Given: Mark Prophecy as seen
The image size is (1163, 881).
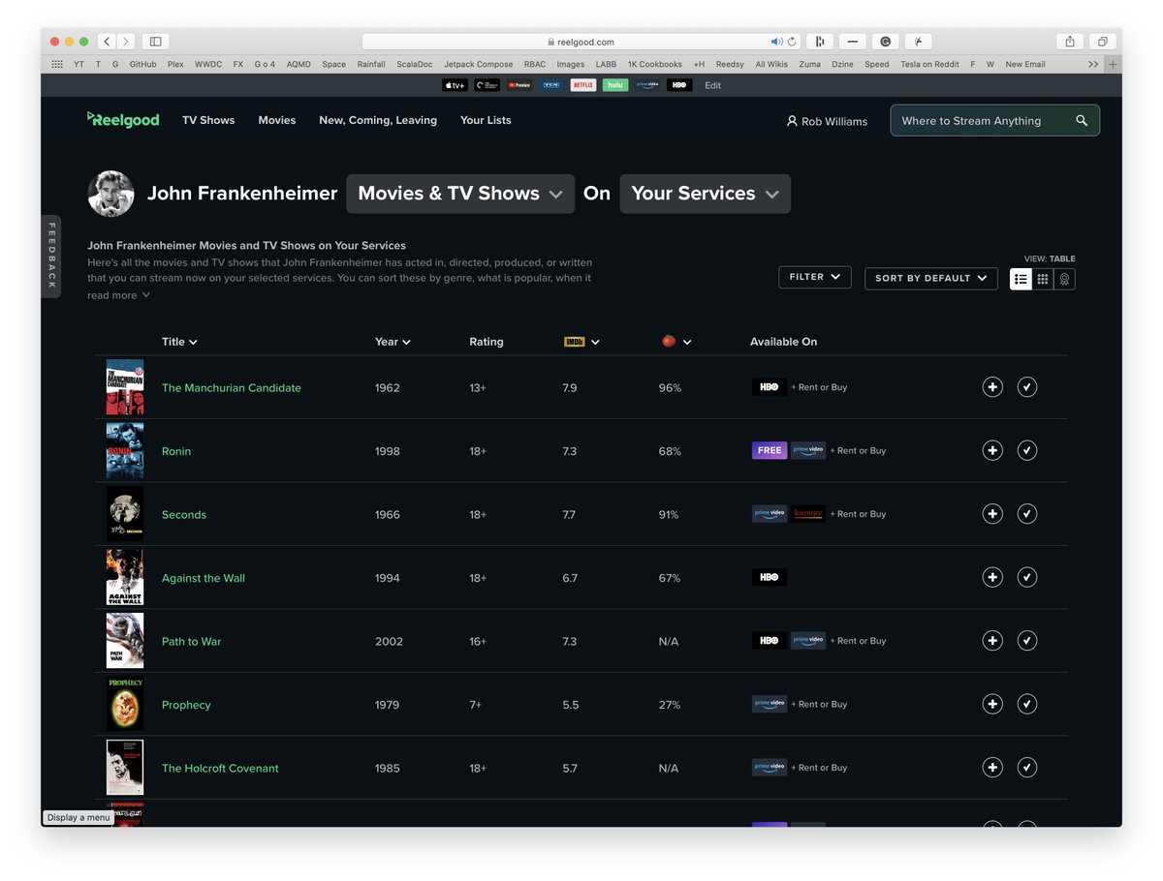Looking at the screenshot, I should pyautogui.click(x=1027, y=704).
